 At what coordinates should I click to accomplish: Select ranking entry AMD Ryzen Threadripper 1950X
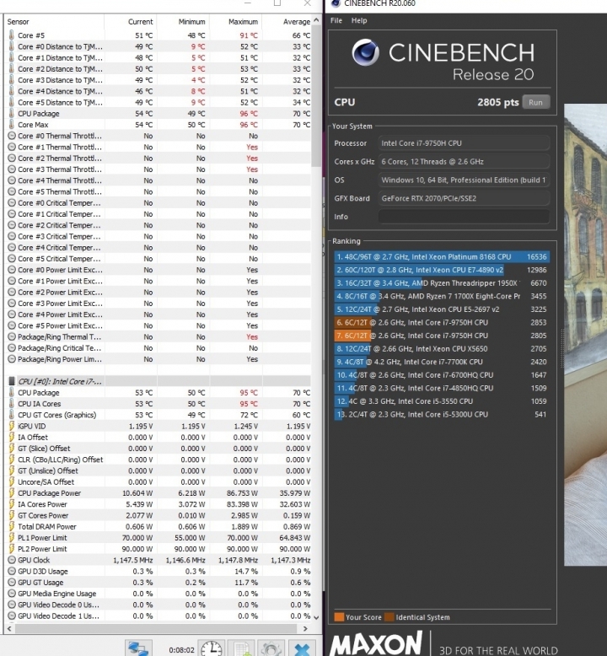442,283
